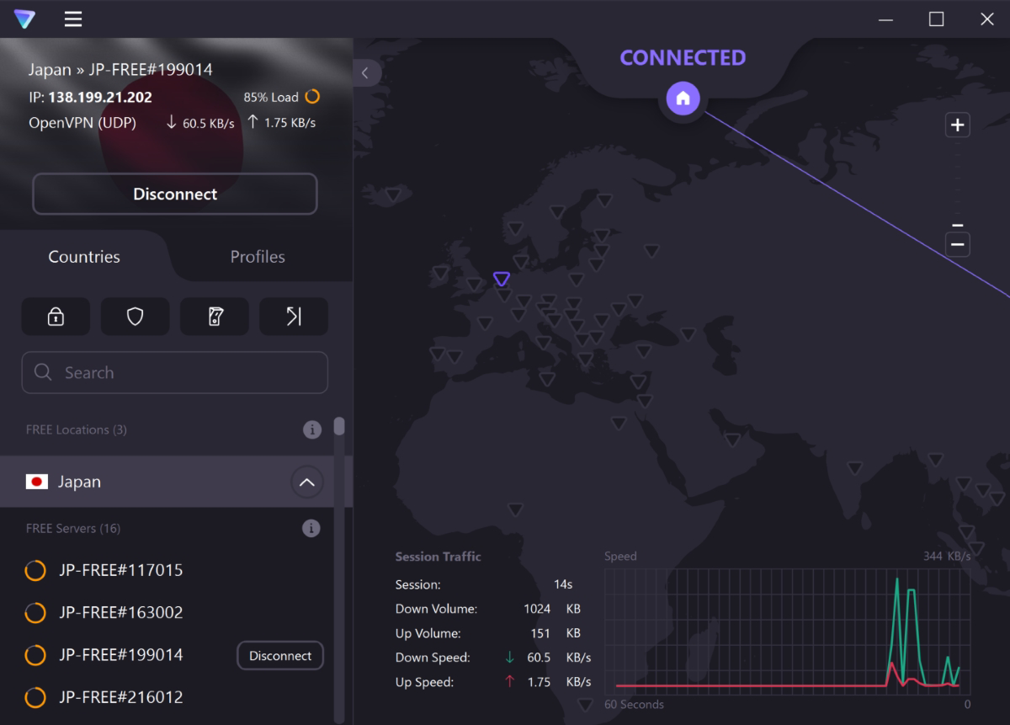This screenshot has height=725, width=1010.
Task: Click Up Volume value 151
Action: [540, 633]
